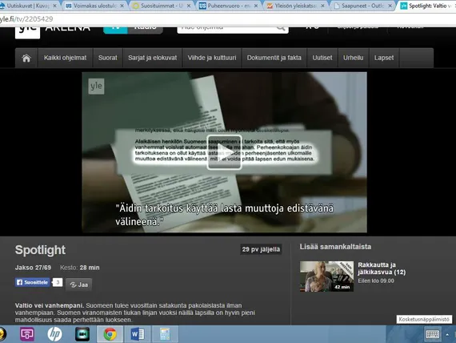The width and height of the screenshot is (456, 343).
Task: Open the camera app taskbar icon
Action: [82, 334]
